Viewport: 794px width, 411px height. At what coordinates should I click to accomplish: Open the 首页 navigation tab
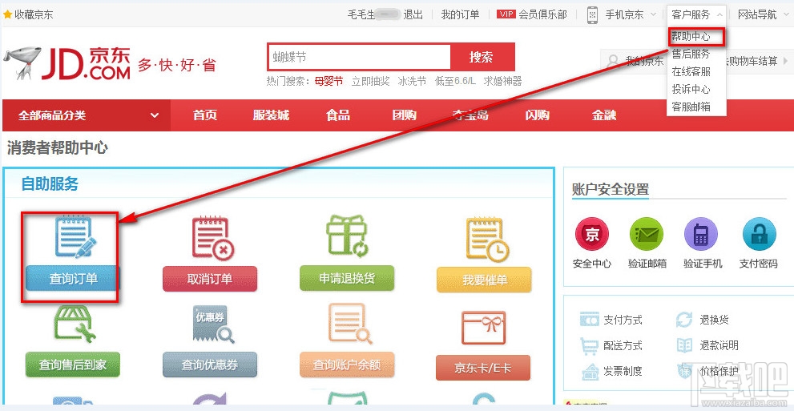(205, 115)
